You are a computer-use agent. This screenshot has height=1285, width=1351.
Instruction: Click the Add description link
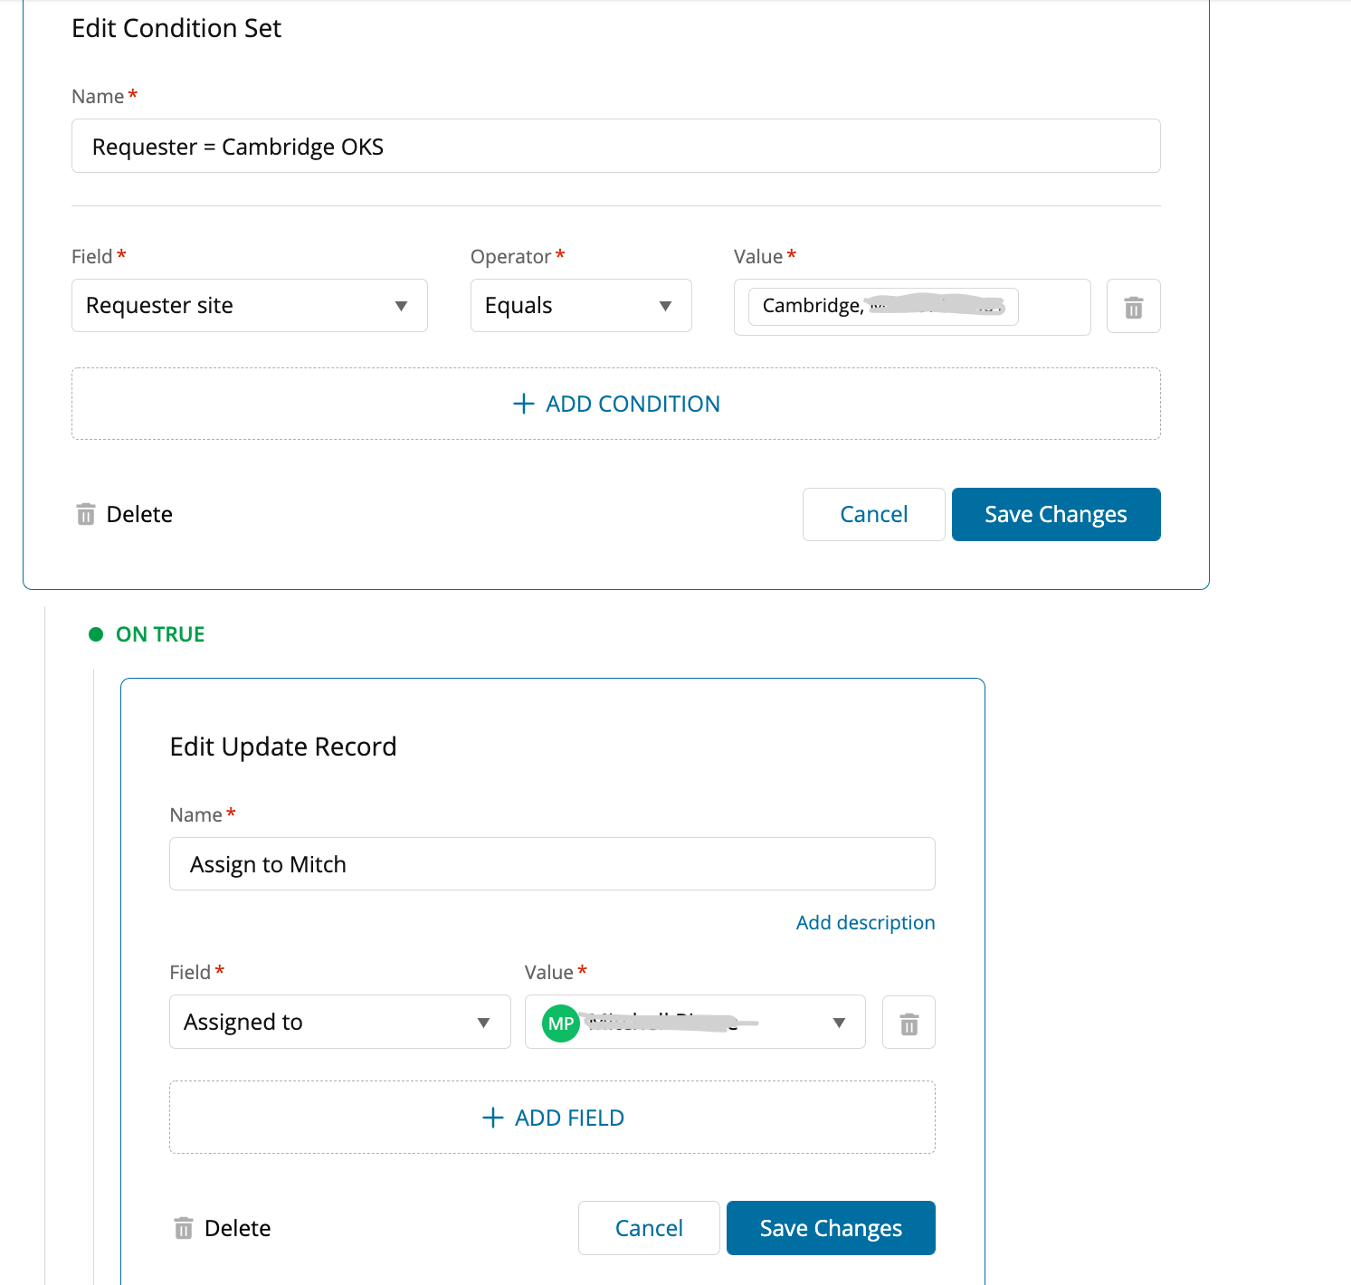865,922
